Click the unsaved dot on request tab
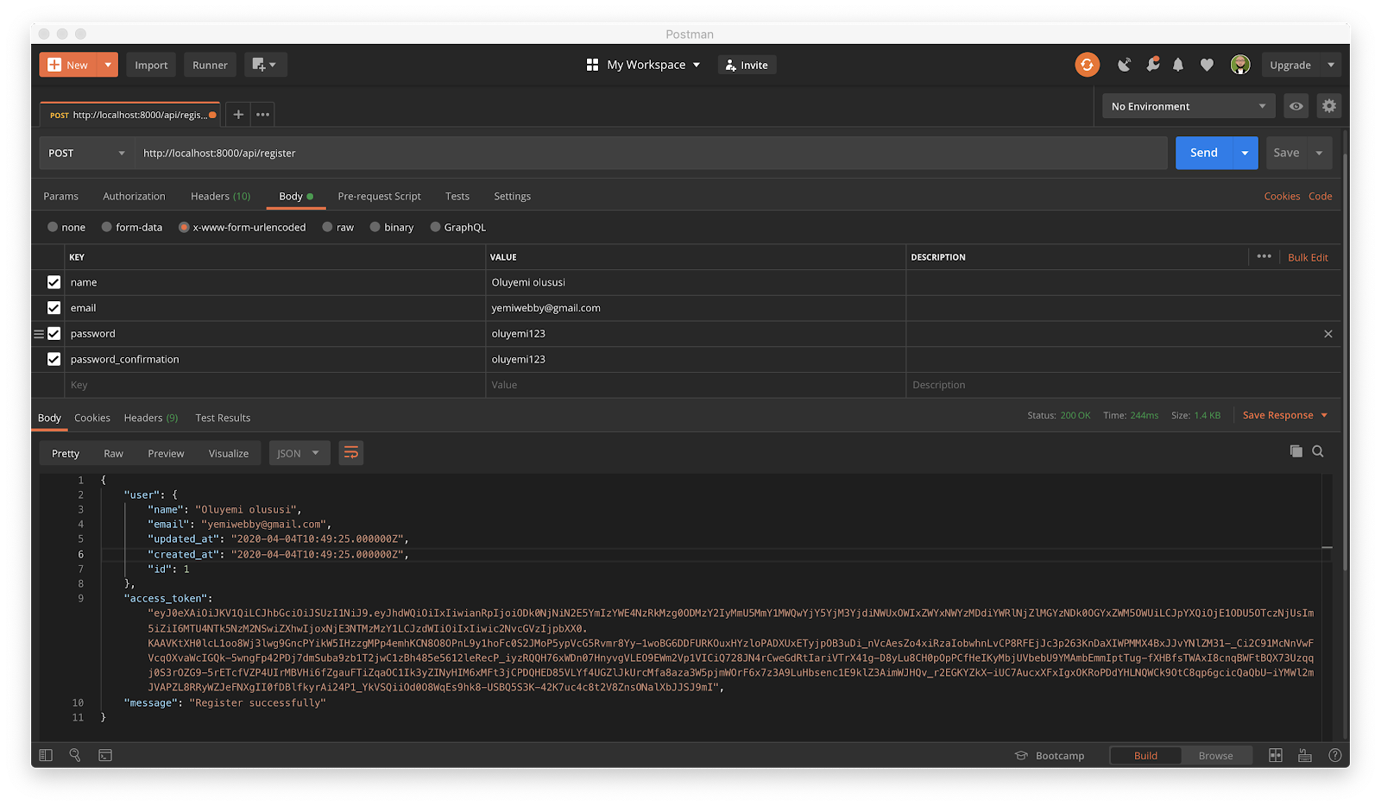Image resolution: width=1381 pixels, height=806 pixels. (x=212, y=115)
